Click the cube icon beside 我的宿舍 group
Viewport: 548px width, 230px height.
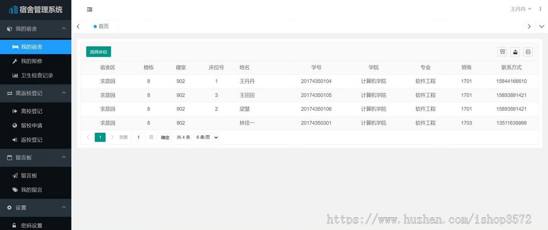[x=9, y=29]
